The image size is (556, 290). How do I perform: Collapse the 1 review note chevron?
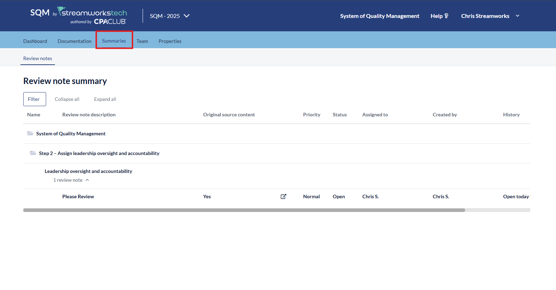87,180
